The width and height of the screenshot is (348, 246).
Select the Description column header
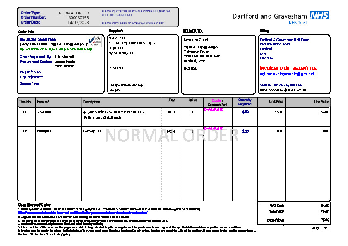(91, 102)
